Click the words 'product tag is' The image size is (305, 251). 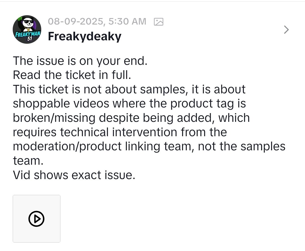coord(208,104)
